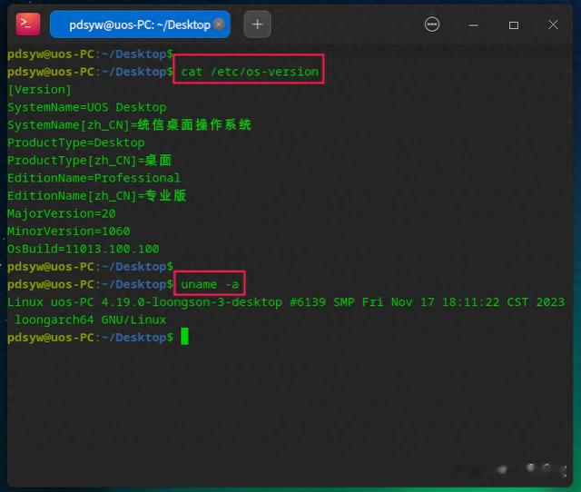Viewport: 581px width, 492px height.
Task: Minimize the terminal window
Action: [473, 25]
